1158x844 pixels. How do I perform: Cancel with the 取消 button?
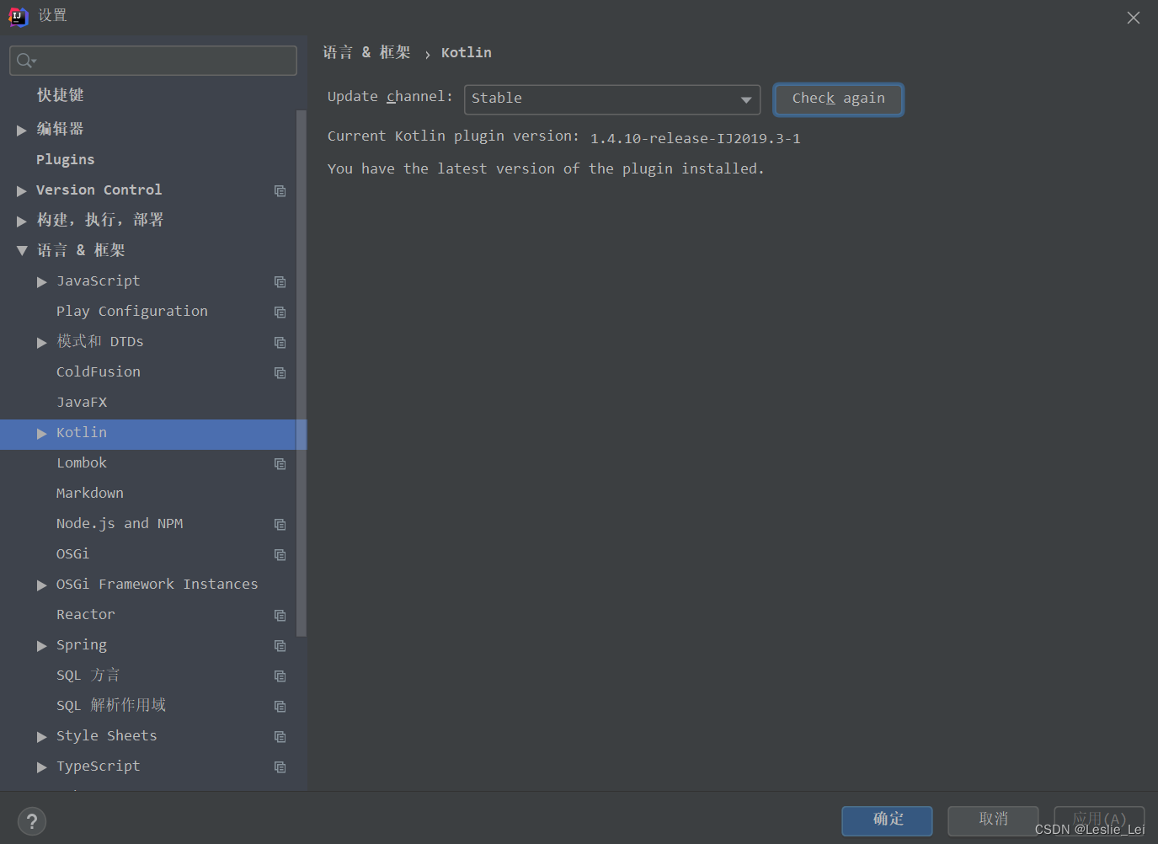click(993, 820)
